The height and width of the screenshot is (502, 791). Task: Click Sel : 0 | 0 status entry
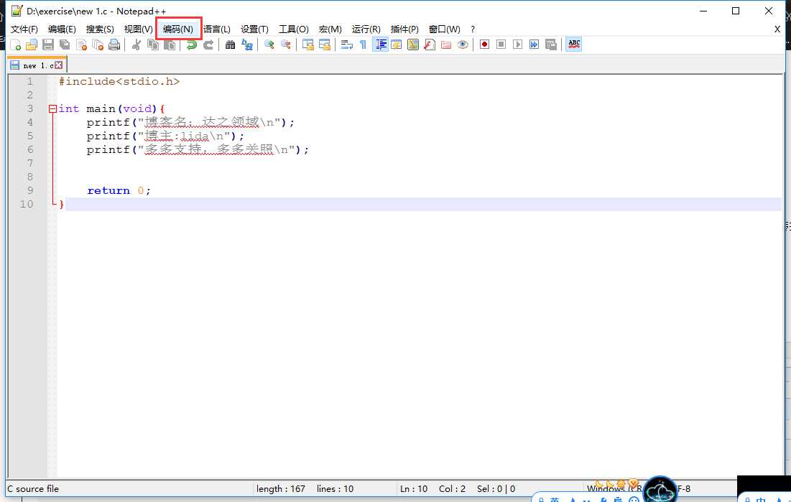point(496,489)
